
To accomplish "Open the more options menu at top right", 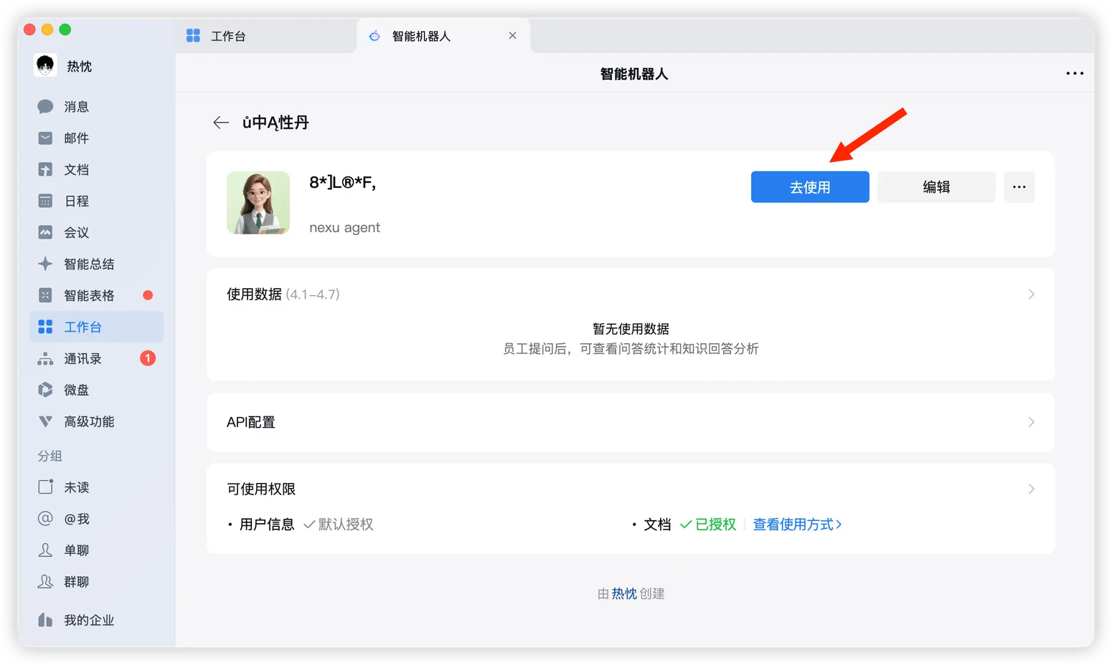I will tap(1075, 72).
